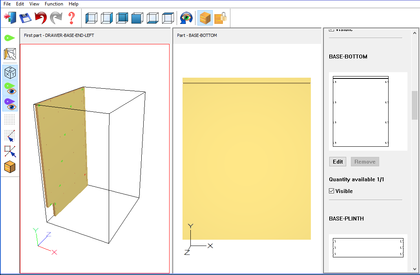Click the exit door icon
Screen dimensions: 420x275
[x=10, y=18]
